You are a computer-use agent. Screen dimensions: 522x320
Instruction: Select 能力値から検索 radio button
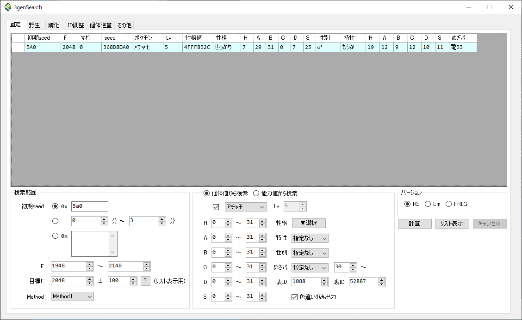click(x=256, y=193)
